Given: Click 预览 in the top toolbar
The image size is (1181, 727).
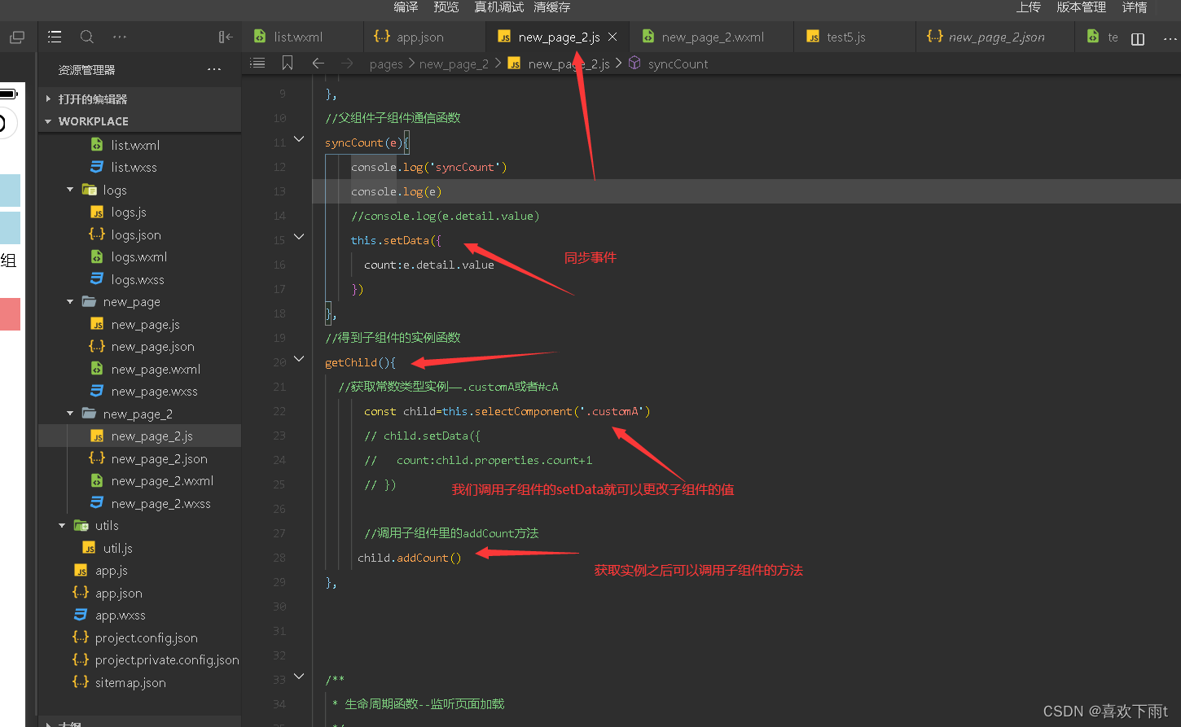Looking at the screenshot, I should 446,7.
